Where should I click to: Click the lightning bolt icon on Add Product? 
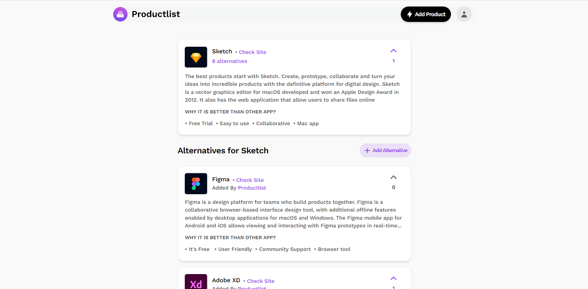[x=410, y=14]
